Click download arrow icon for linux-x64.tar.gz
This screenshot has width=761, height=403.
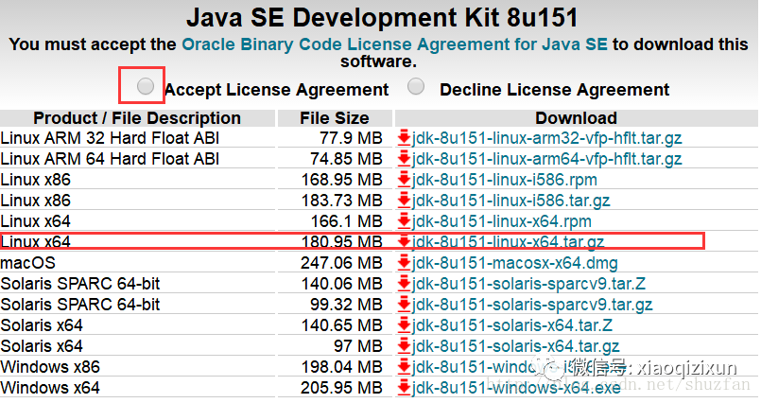tap(404, 242)
